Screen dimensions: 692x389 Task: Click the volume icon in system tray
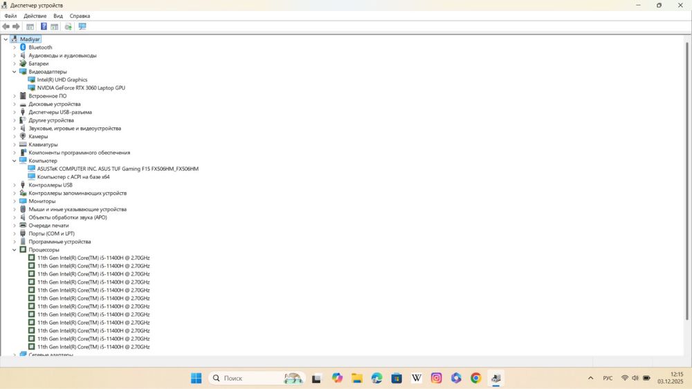(x=635, y=378)
